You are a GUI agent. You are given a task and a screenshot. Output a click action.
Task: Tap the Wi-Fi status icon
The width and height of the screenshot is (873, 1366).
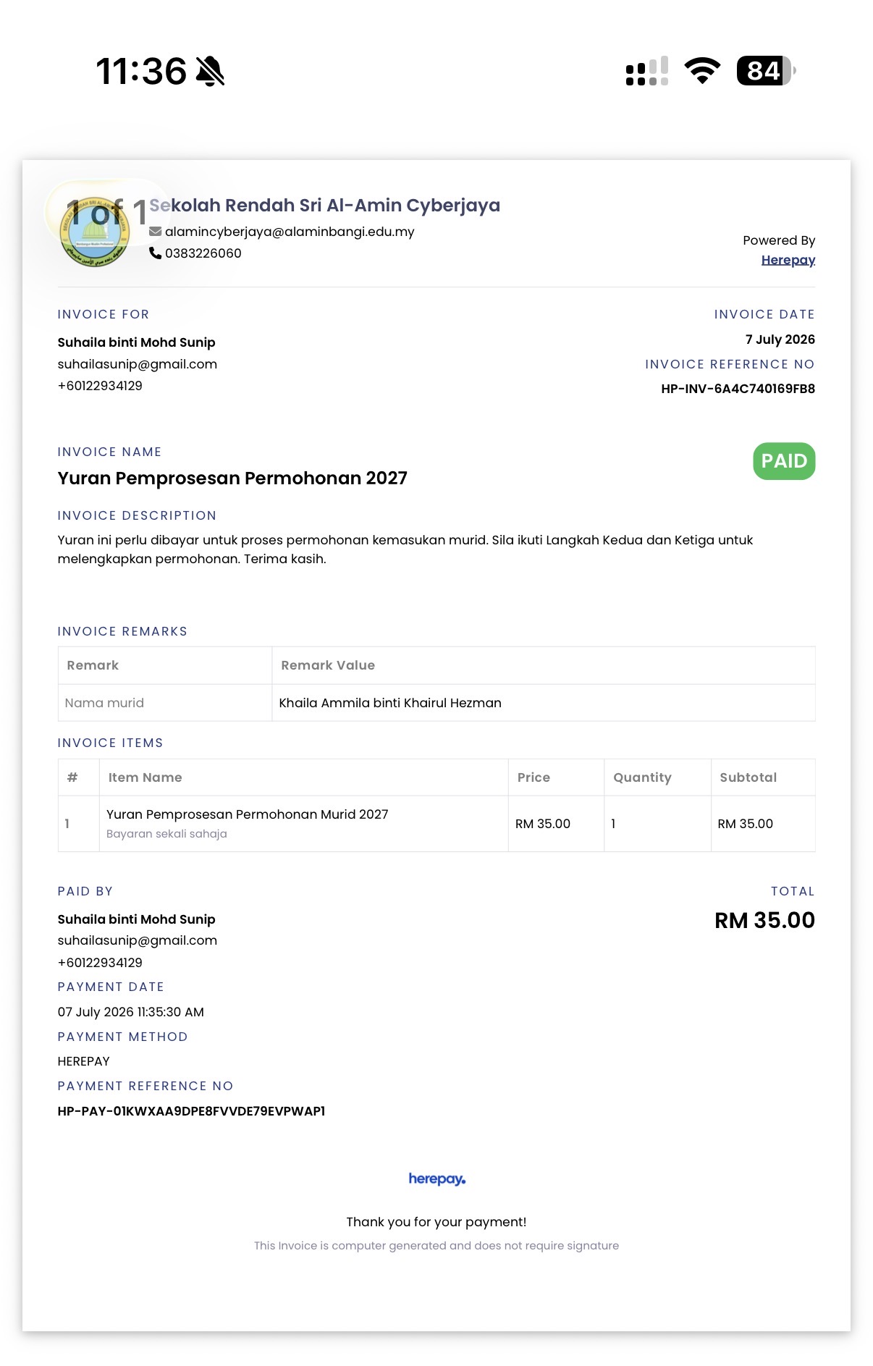click(x=702, y=71)
